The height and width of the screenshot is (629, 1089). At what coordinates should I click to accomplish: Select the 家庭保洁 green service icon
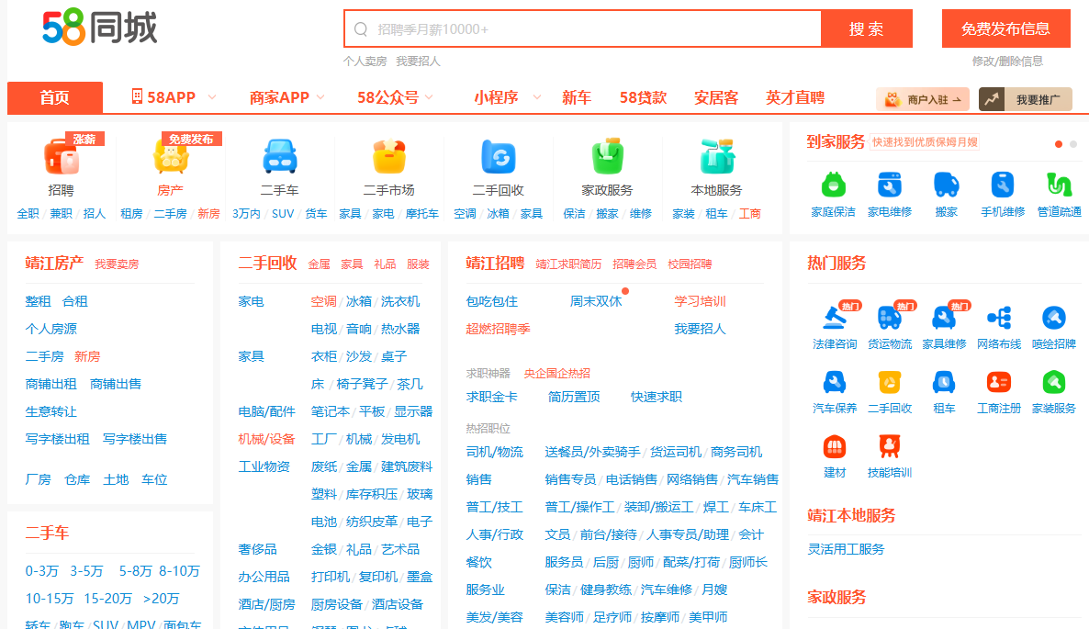(833, 185)
